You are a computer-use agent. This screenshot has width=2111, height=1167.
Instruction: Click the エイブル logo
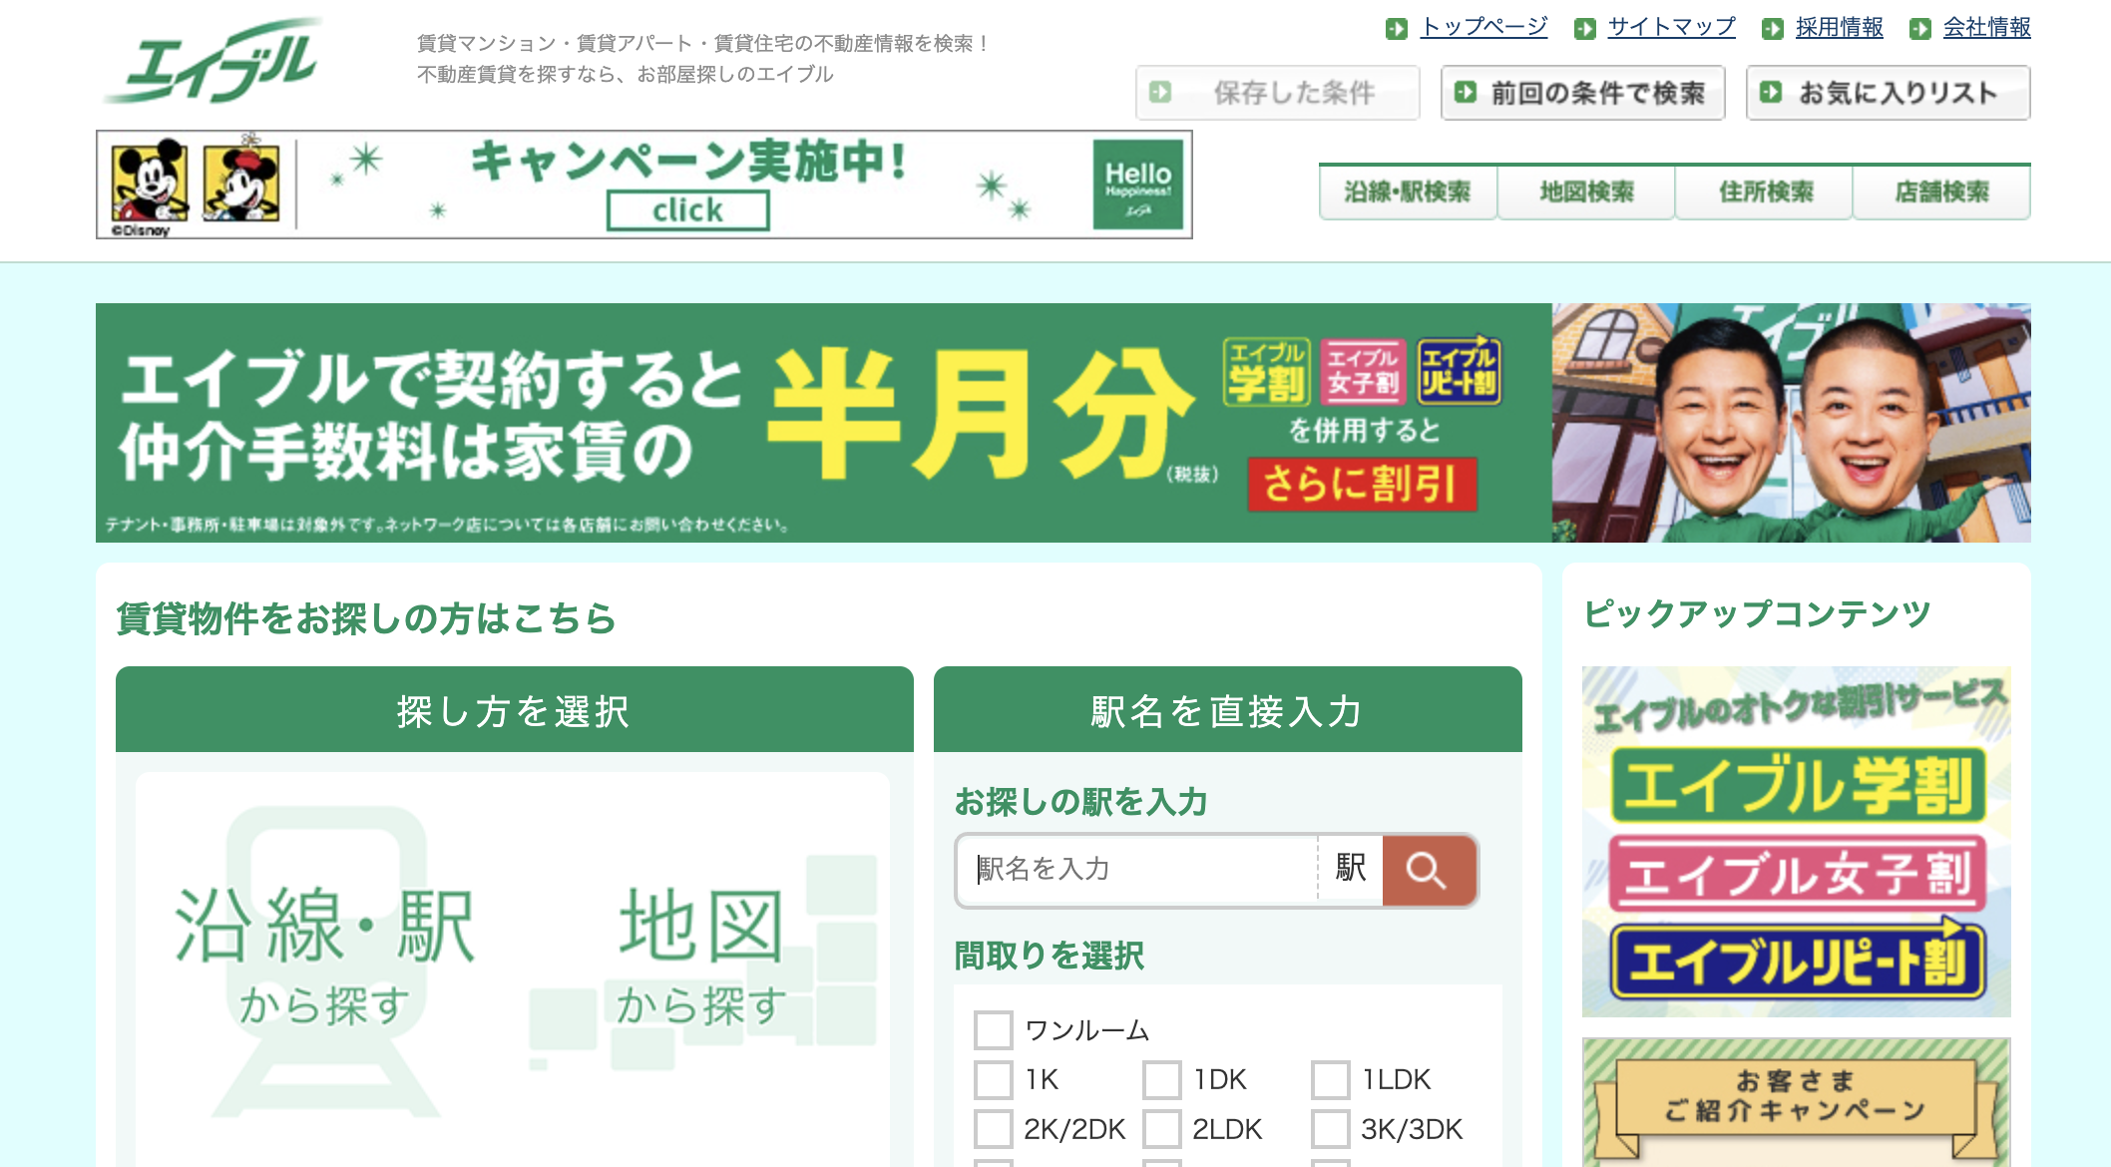pos(212,62)
